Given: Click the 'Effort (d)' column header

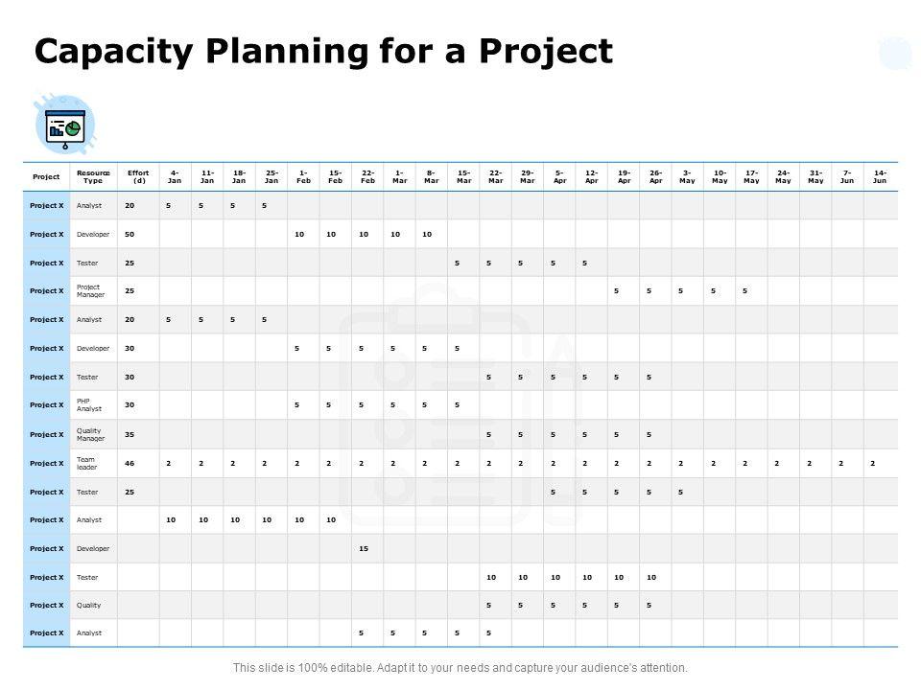Looking at the screenshot, I should point(138,176).
